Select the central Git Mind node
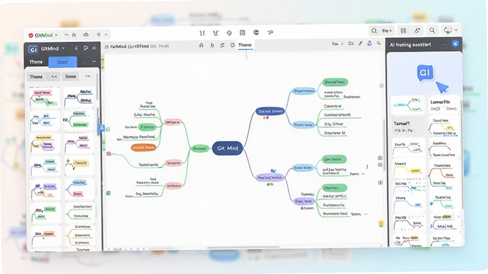This screenshot has width=488, height=274. click(x=228, y=148)
